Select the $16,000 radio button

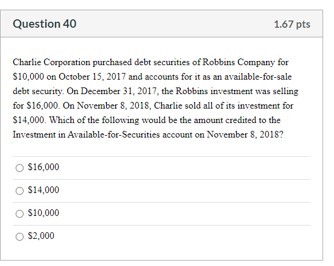click(19, 168)
